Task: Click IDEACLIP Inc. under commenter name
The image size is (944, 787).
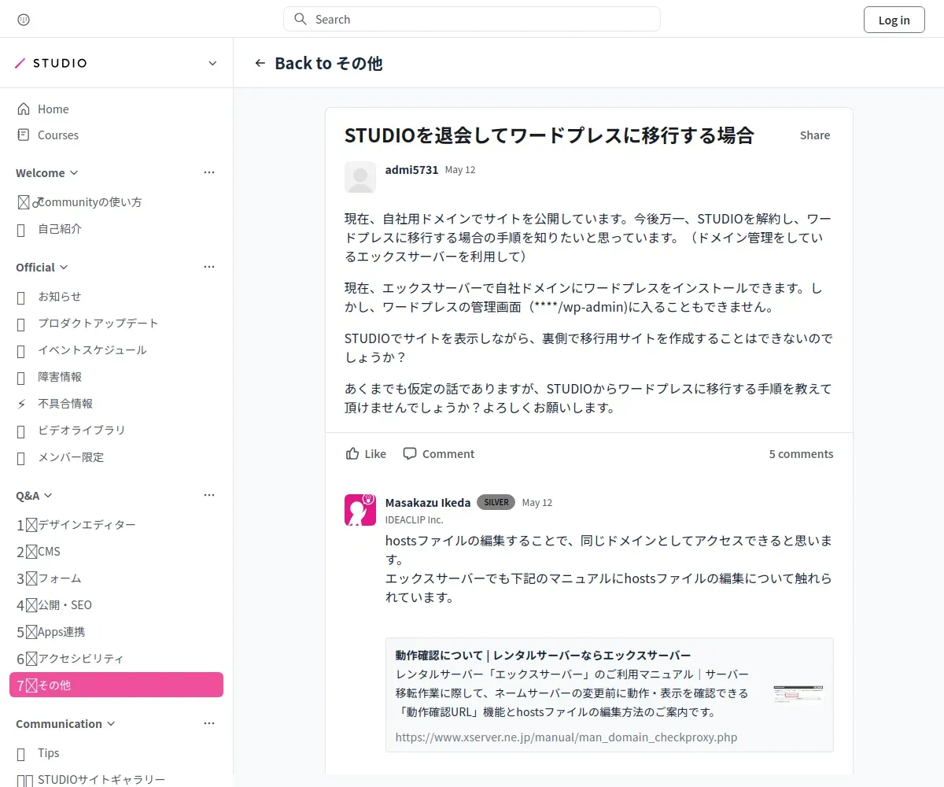Action: point(415,519)
